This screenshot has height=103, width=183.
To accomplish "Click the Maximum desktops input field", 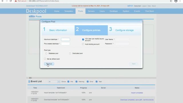I will (x=65, y=39).
